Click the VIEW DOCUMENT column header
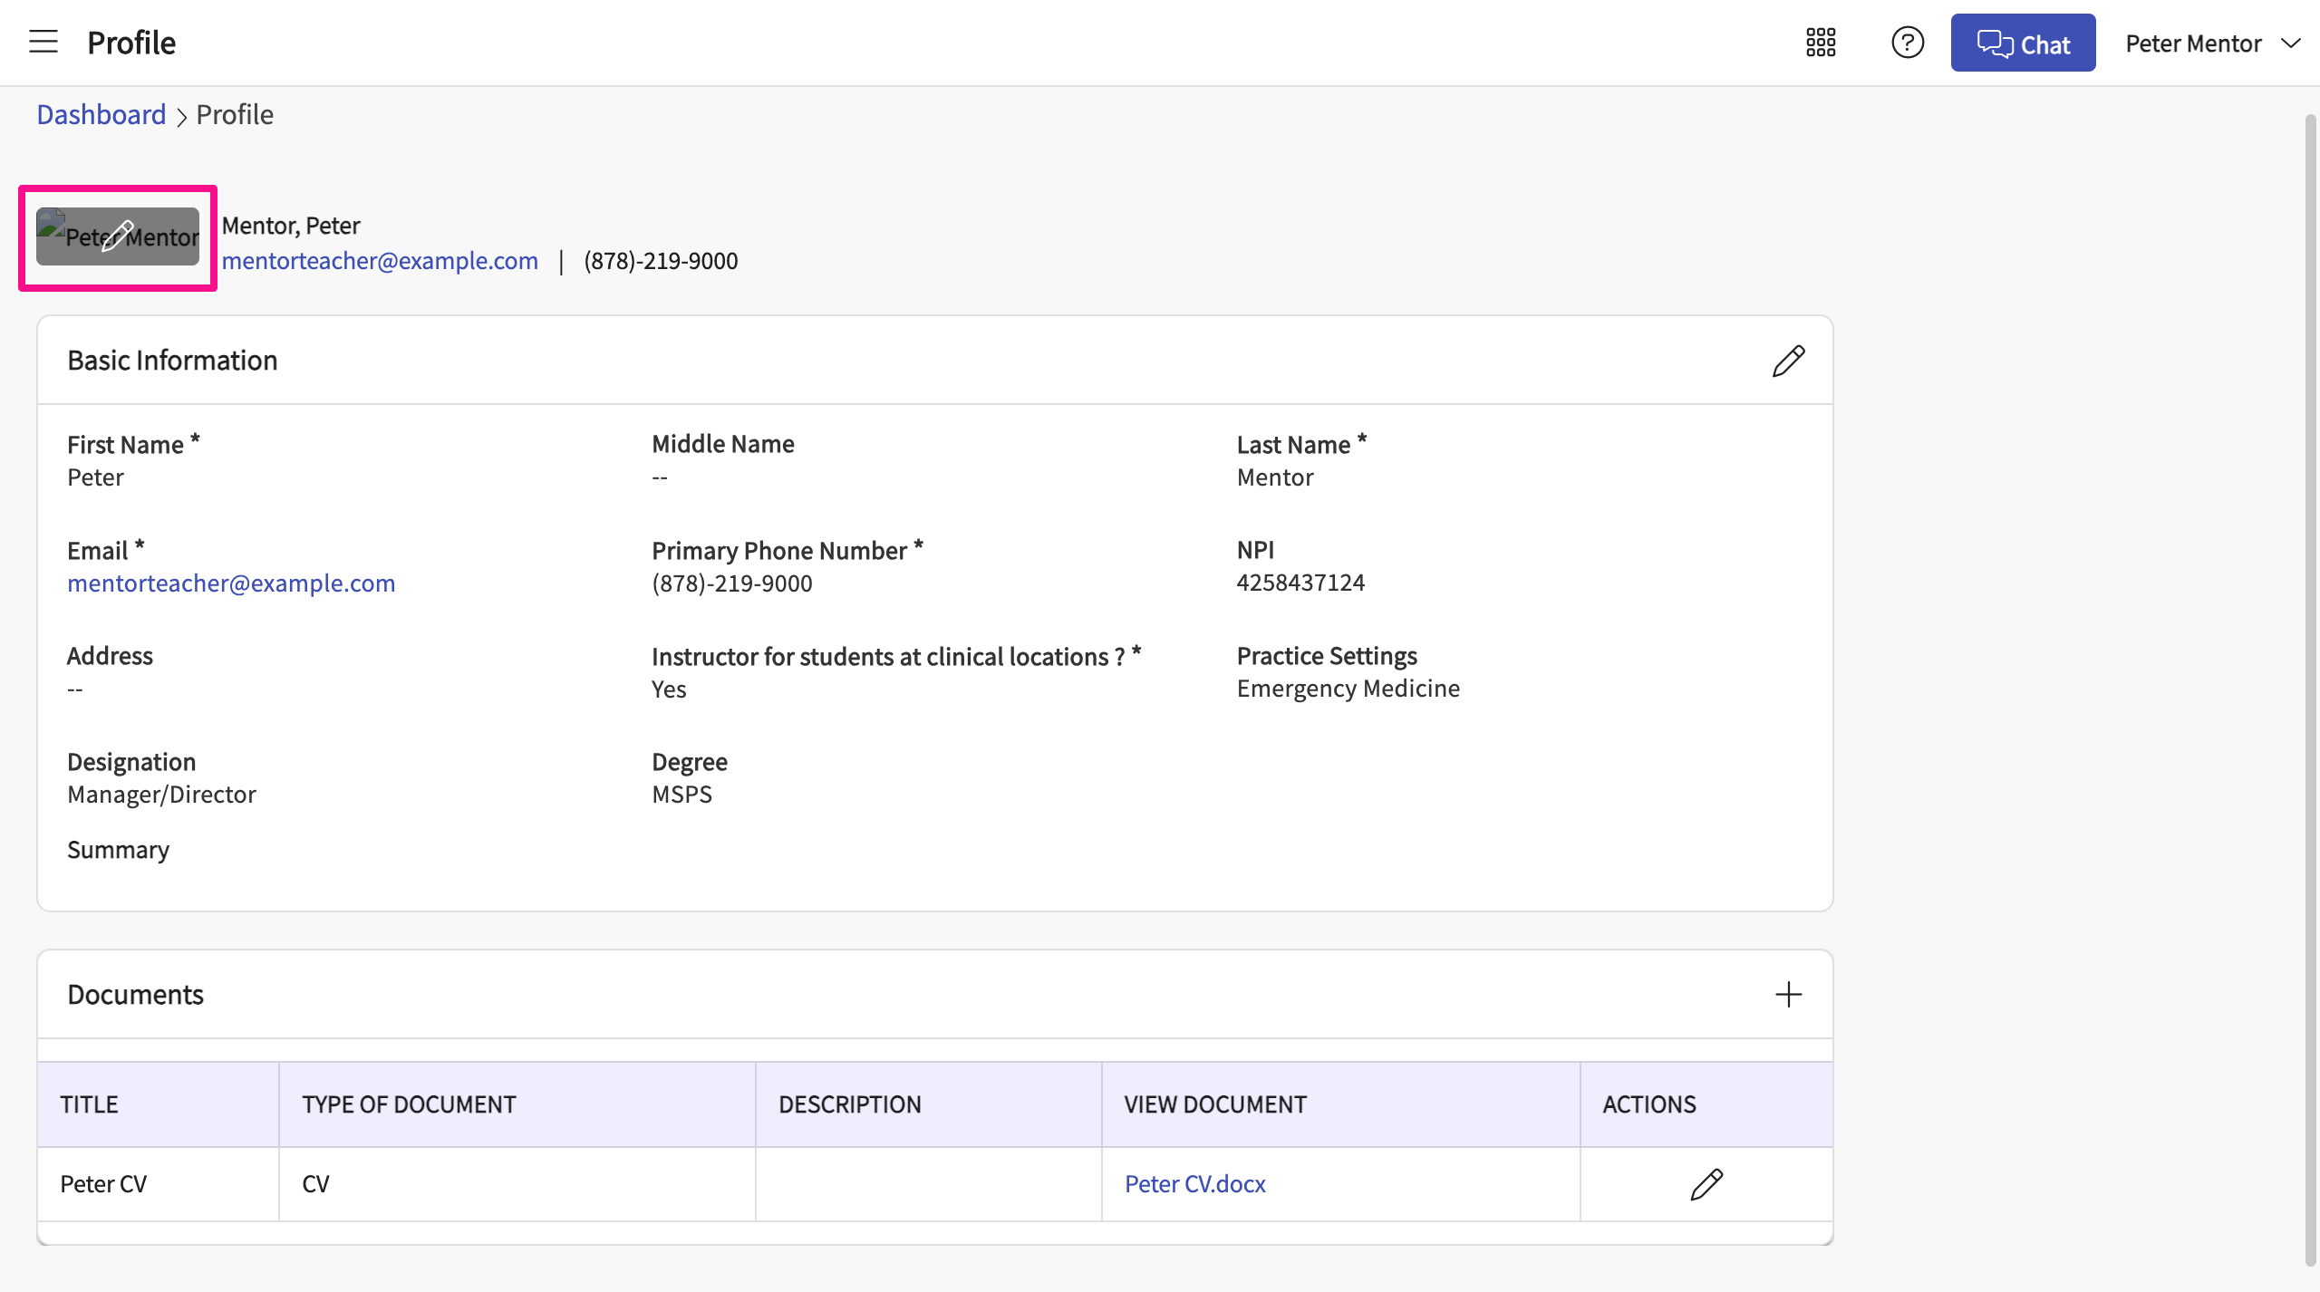2320x1292 pixels. pyautogui.click(x=1214, y=1104)
